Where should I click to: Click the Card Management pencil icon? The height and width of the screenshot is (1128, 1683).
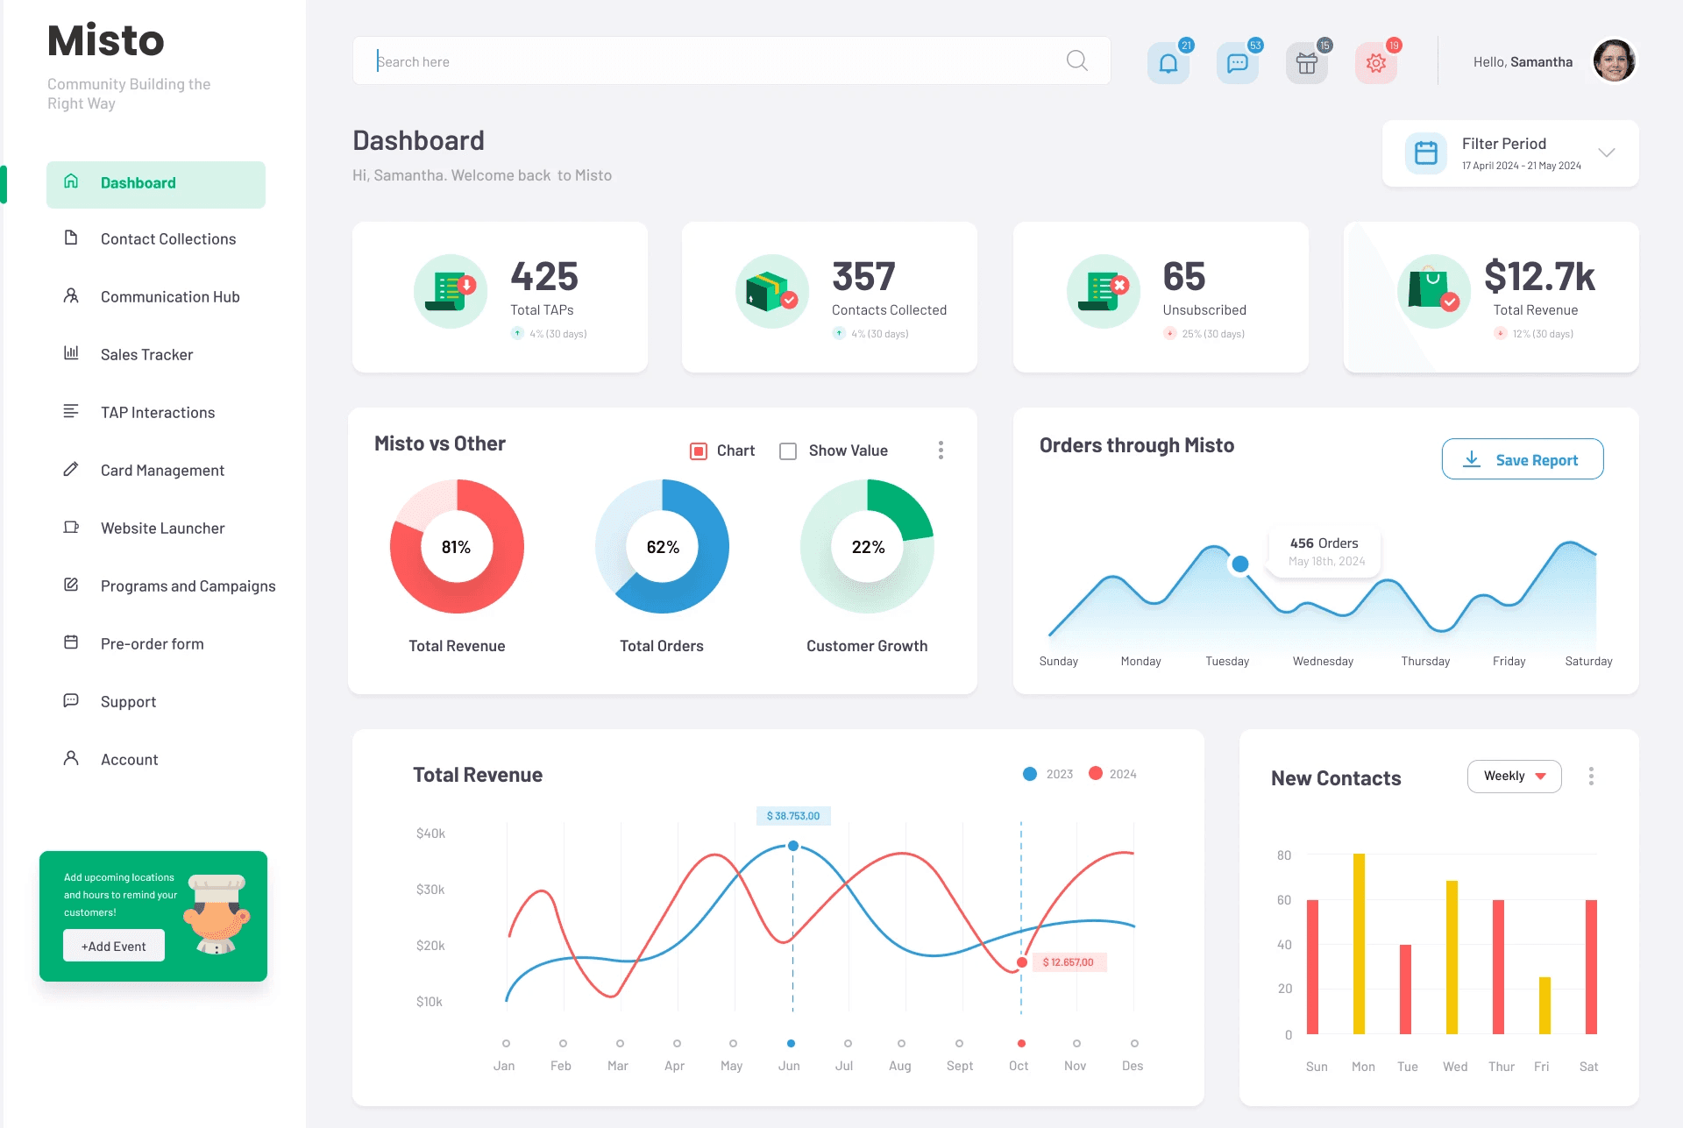tap(71, 469)
